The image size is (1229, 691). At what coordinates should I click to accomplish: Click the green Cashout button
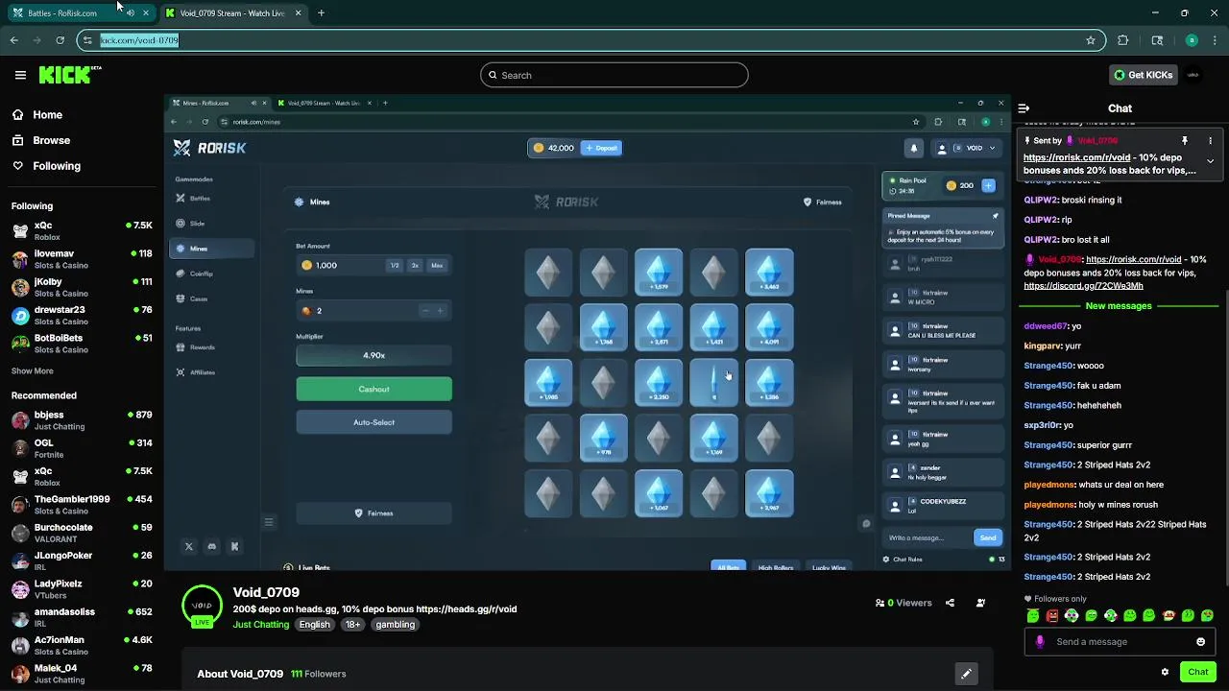coord(374,389)
